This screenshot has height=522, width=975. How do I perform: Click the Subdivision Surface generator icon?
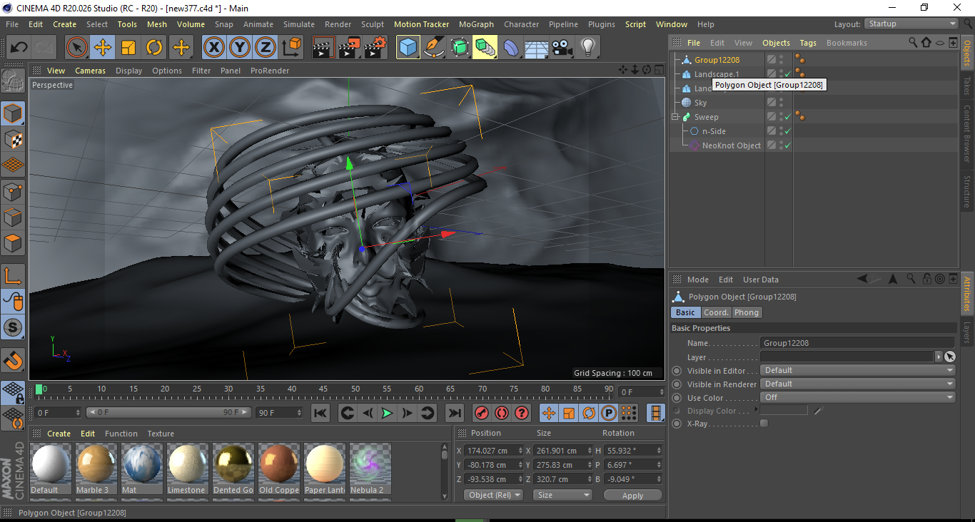coord(460,48)
